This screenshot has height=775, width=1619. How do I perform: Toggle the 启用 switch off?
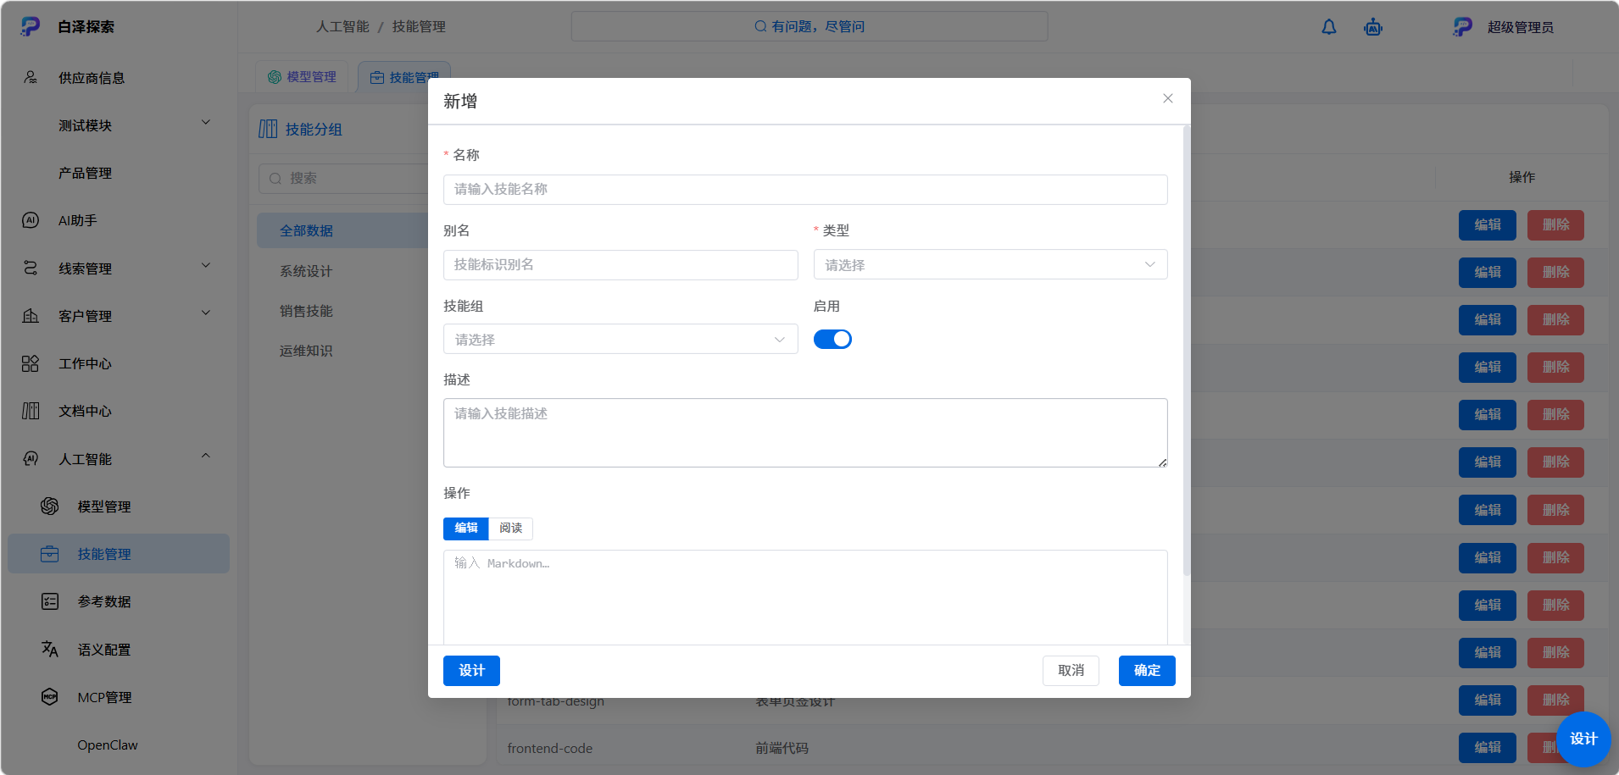[832, 339]
